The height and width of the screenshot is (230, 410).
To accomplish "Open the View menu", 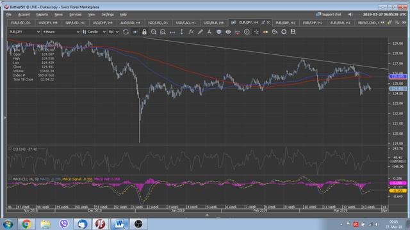I will coord(91,15).
